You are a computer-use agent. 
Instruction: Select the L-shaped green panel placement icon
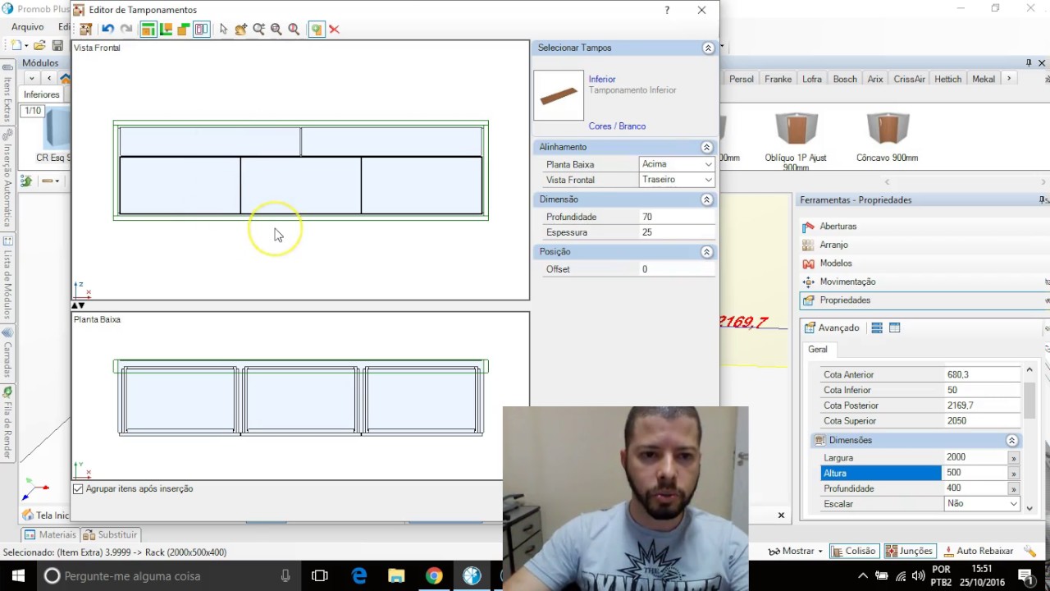(166, 30)
